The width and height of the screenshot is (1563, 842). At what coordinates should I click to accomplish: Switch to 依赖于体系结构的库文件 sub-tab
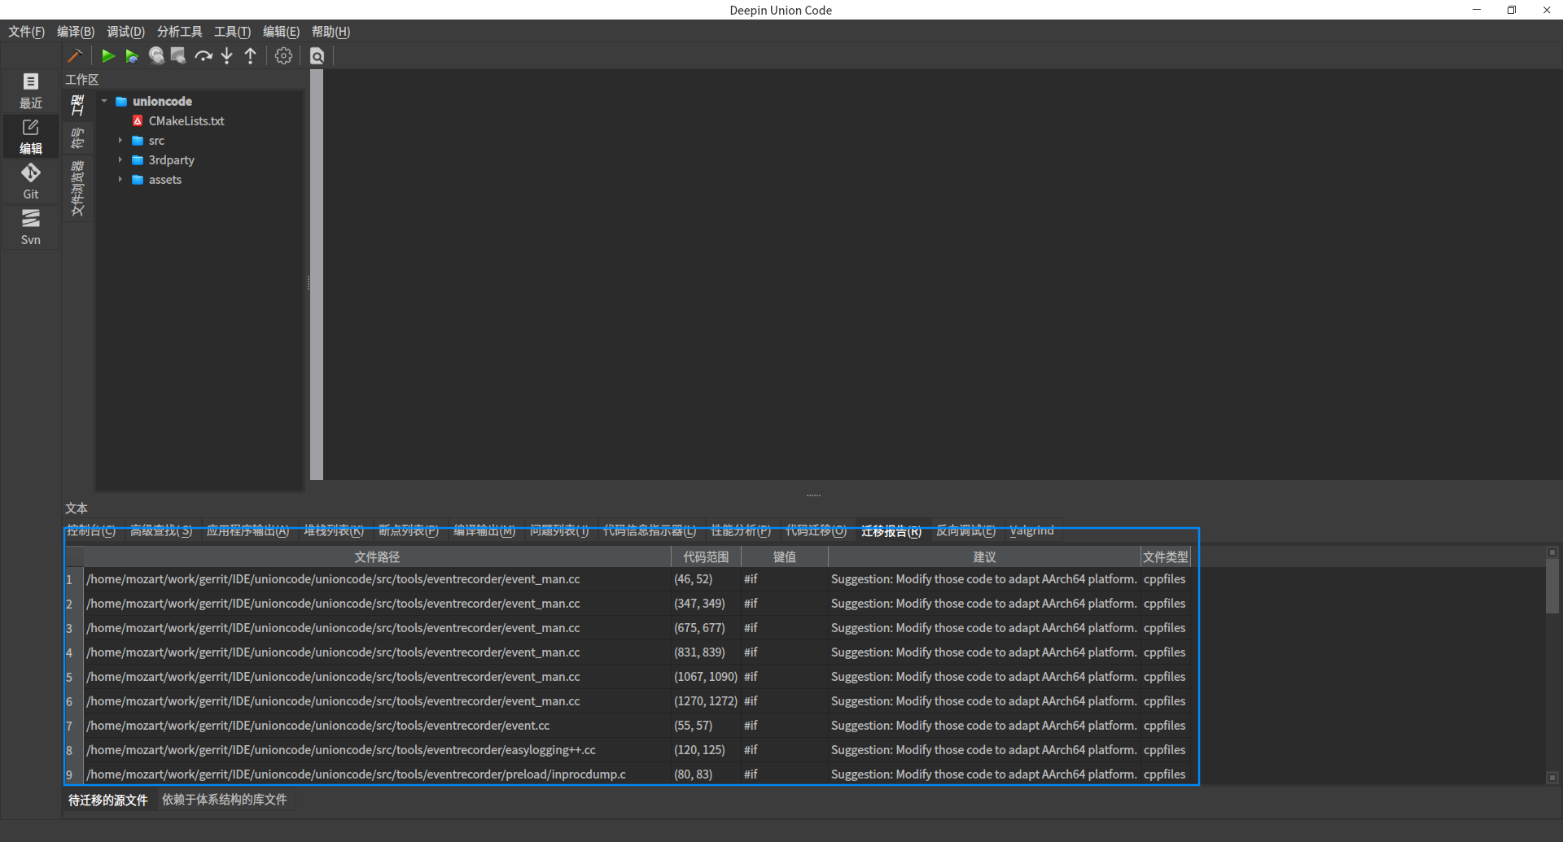click(x=225, y=800)
